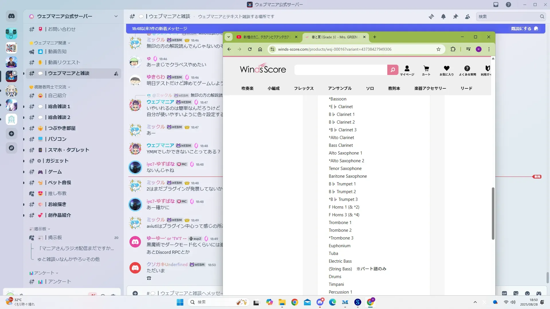Click the notification bell icon
Viewport: 550px width, 309px height.
coord(443,17)
